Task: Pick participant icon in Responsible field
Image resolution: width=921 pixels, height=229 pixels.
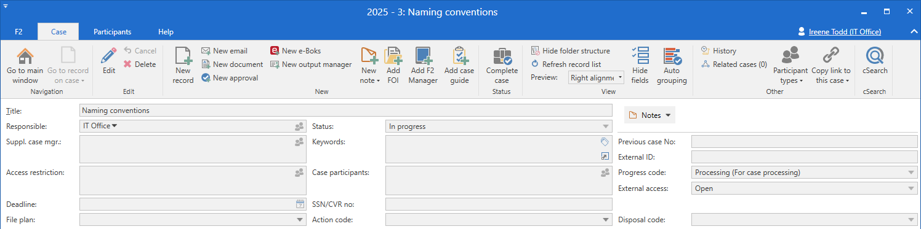Action: click(299, 126)
